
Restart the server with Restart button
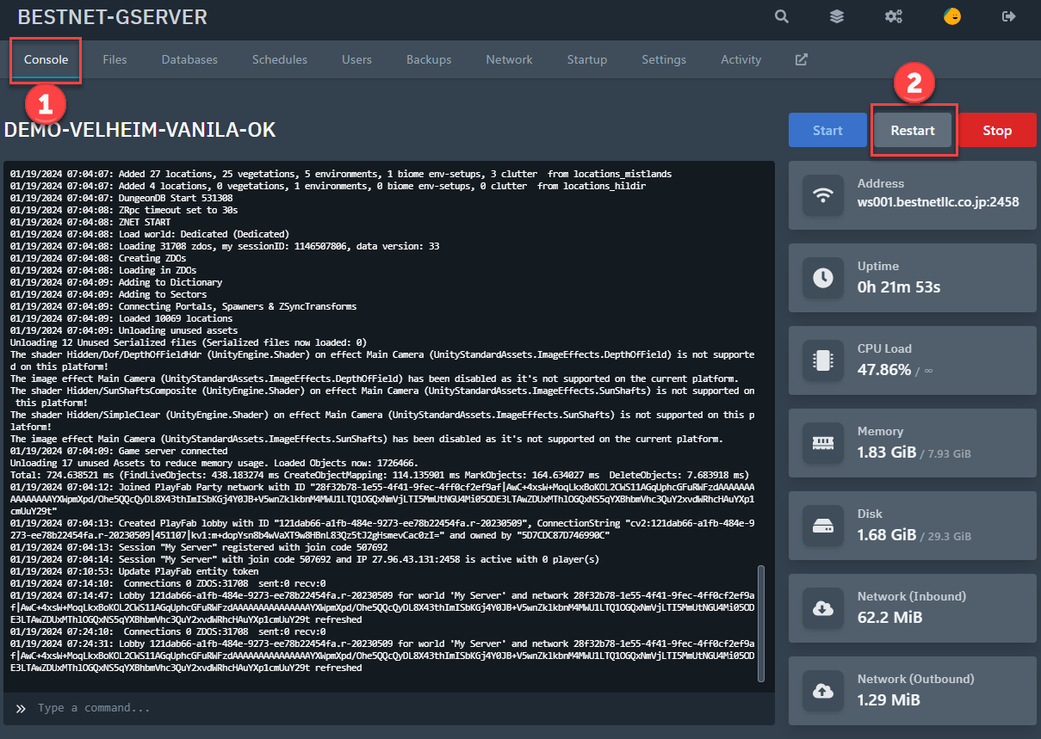point(913,131)
